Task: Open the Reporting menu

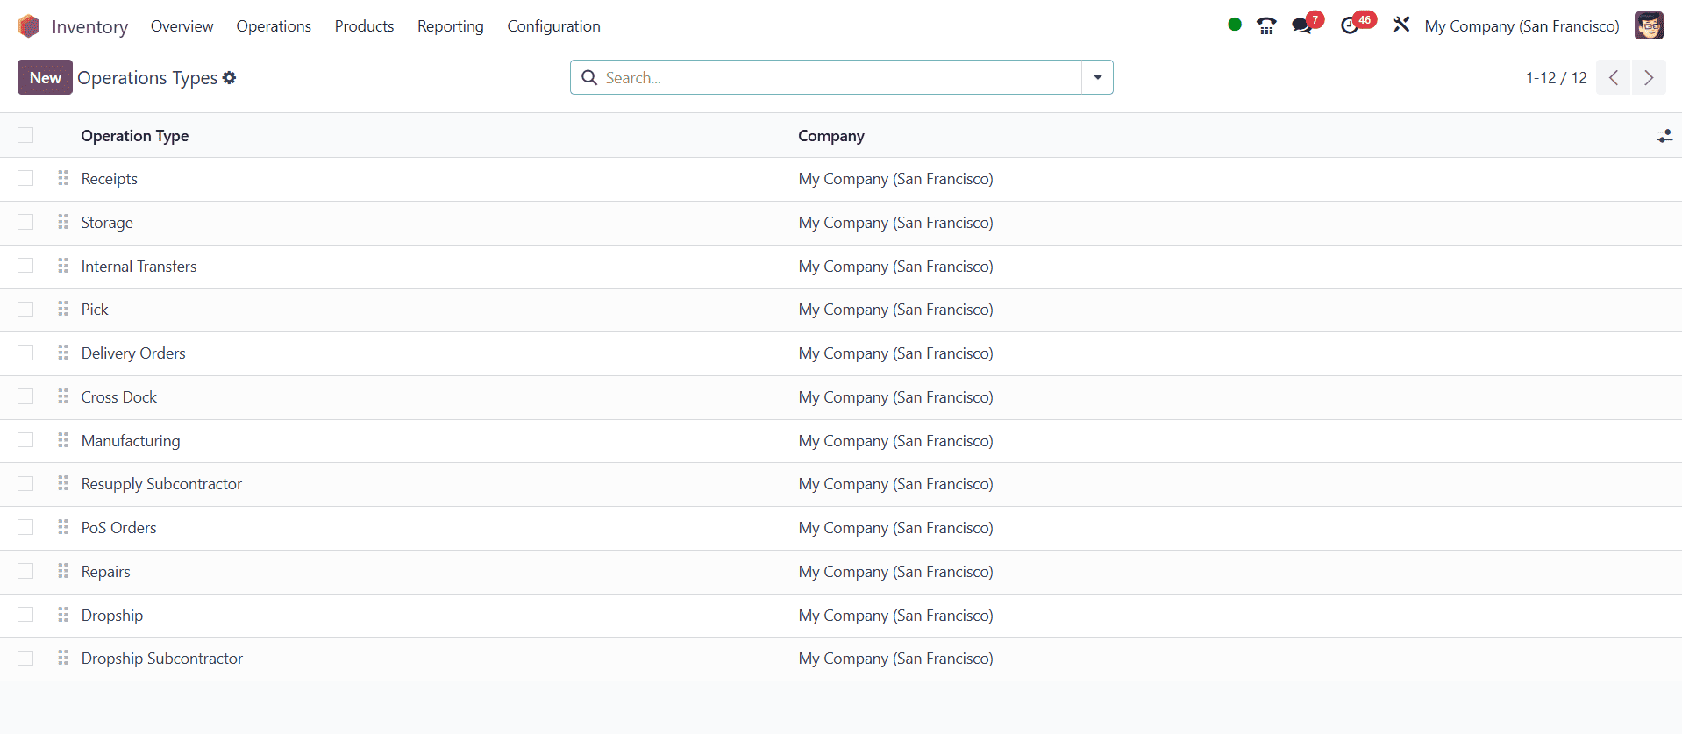Action: pos(450,26)
